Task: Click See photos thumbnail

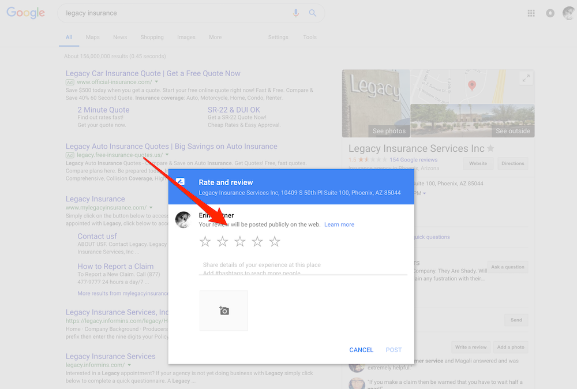Action: pos(376,103)
